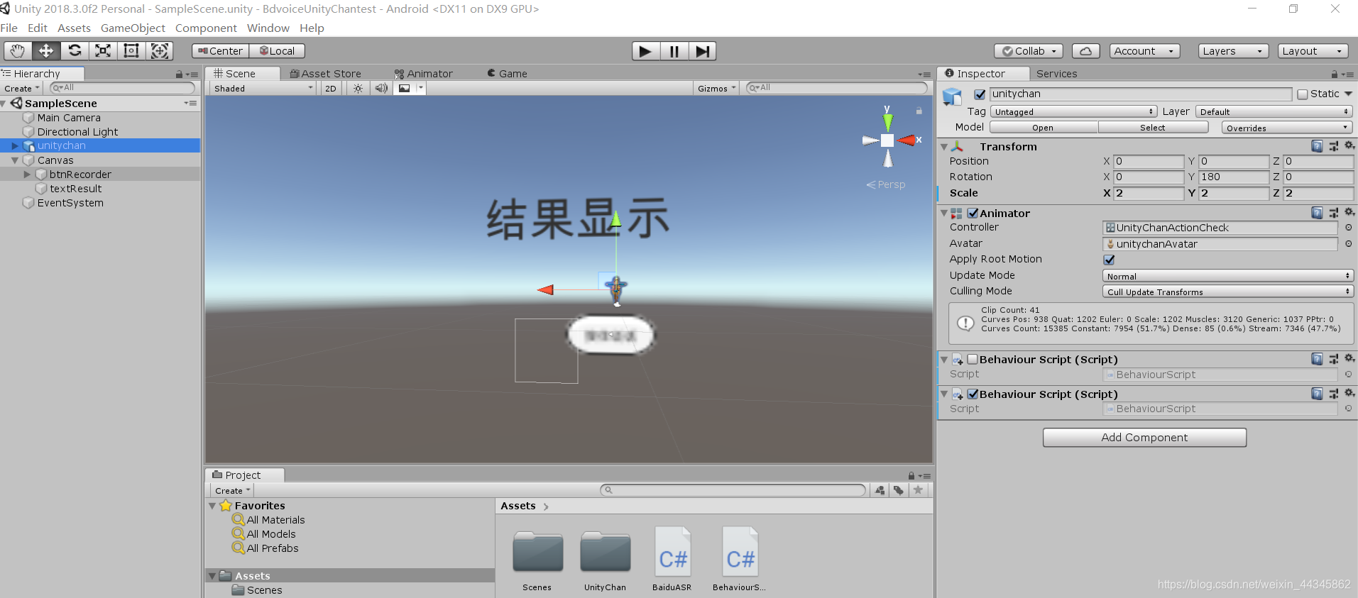Open the Hierarchy Create dropdown
The height and width of the screenshot is (598, 1358).
click(x=22, y=89)
